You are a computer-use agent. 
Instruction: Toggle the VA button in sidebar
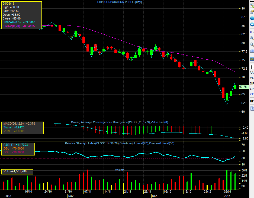pyautogui.click(x=252, y=78)
